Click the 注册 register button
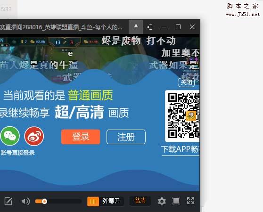 [126, 137]
